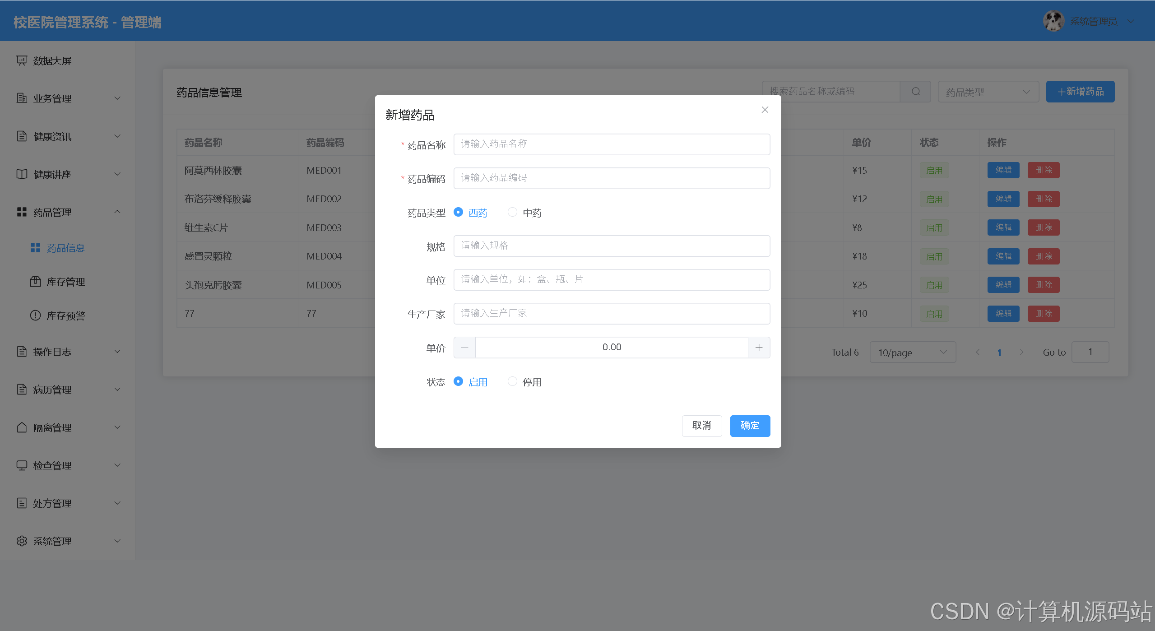Click the administrator avatar image

coord(1054,21)
